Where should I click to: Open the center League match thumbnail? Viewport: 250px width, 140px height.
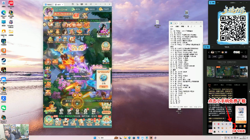click(x=227, y=72)
